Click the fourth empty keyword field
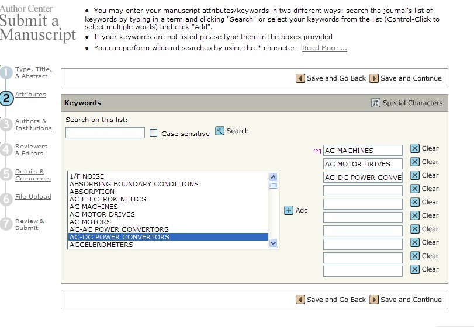The height and width of the screenshot is (327, 474). pos(362,231)
